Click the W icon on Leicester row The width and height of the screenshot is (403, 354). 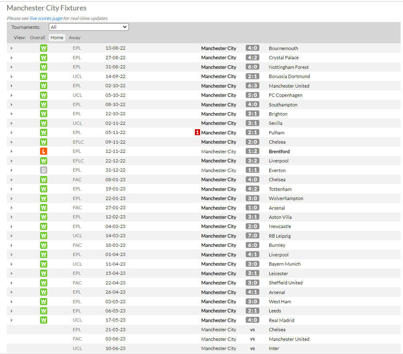tap(44, 273)
